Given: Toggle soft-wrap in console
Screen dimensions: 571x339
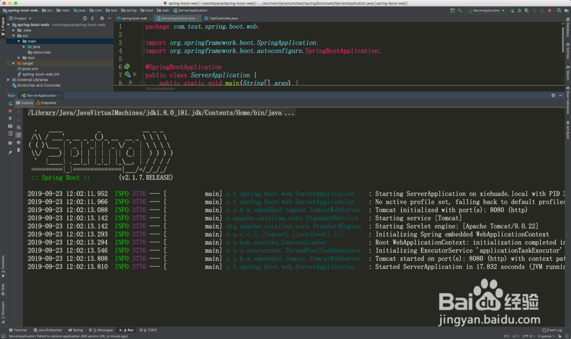Looking at the screenshot, I should pyautogui.click(x=19, y=127).
